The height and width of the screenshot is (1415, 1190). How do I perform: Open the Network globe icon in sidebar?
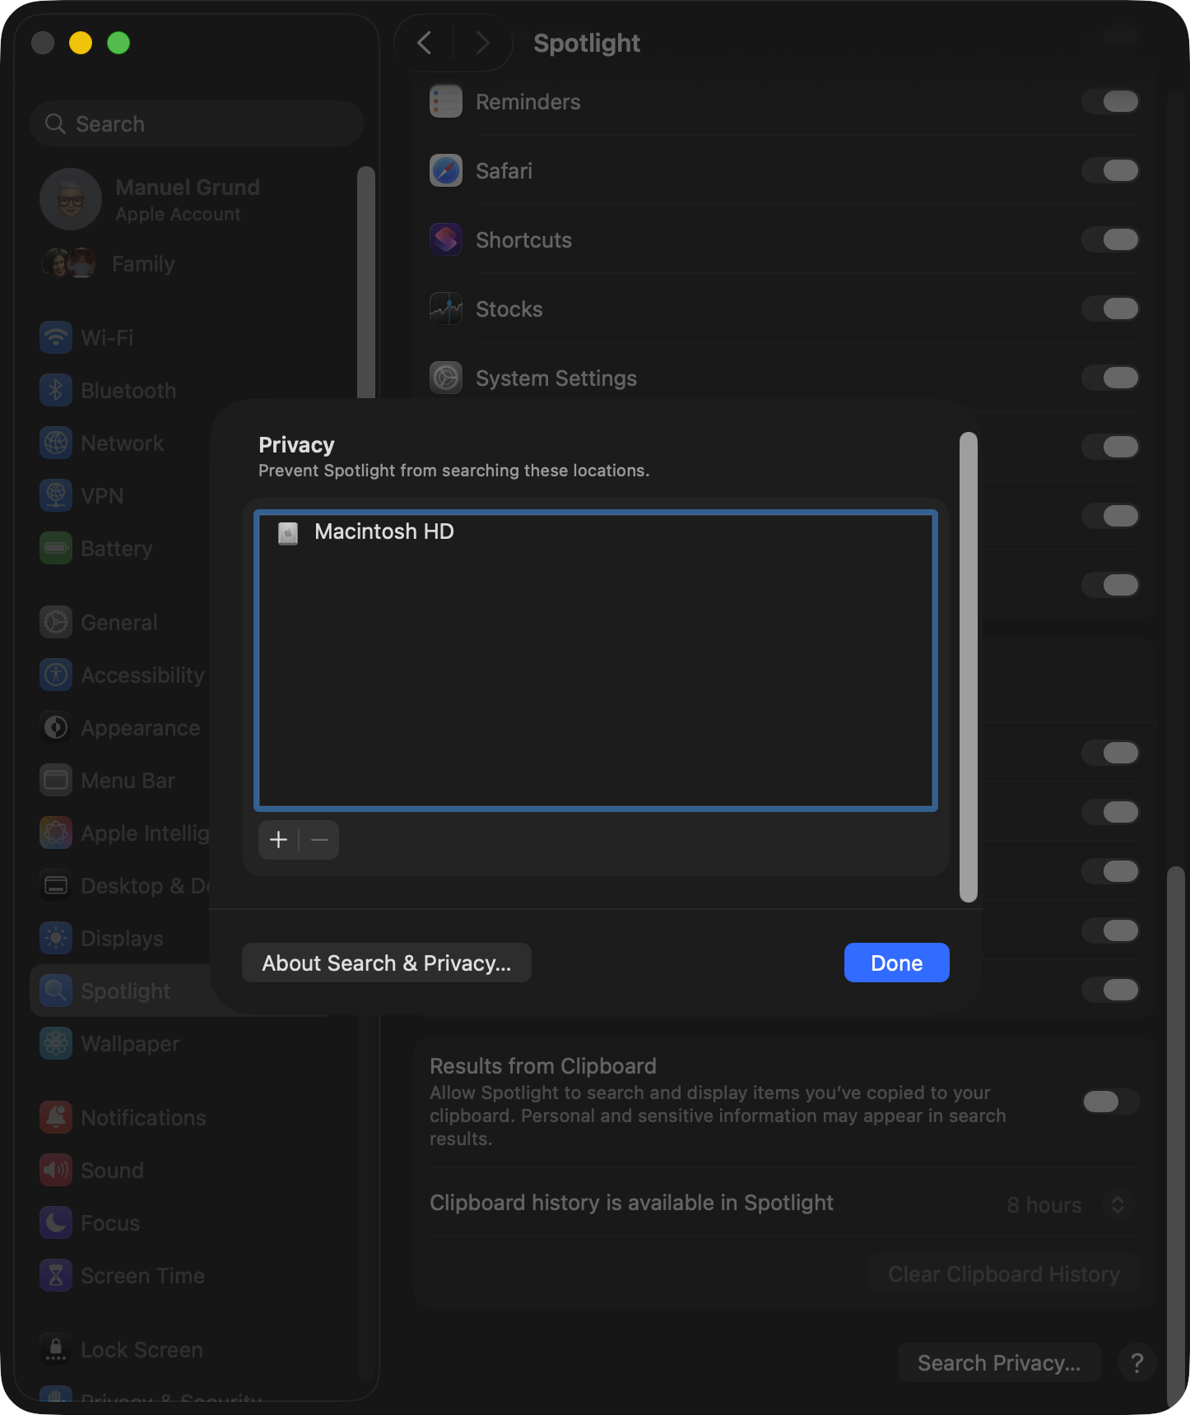(x=56, y=443)
